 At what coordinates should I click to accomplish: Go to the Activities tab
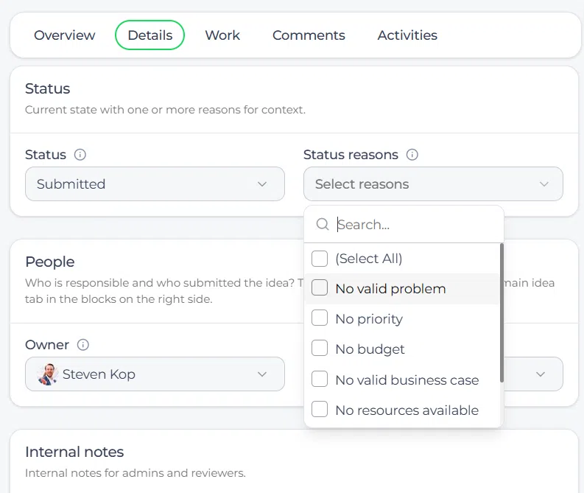click(x=407, y=35)
